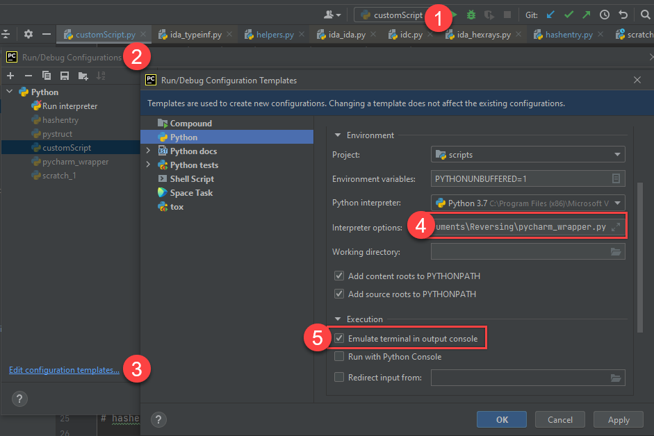Expand the Interpreter options field arrows
Image resolution: width=654 pixels, height=436 pixels.
[x=616, y=227]
